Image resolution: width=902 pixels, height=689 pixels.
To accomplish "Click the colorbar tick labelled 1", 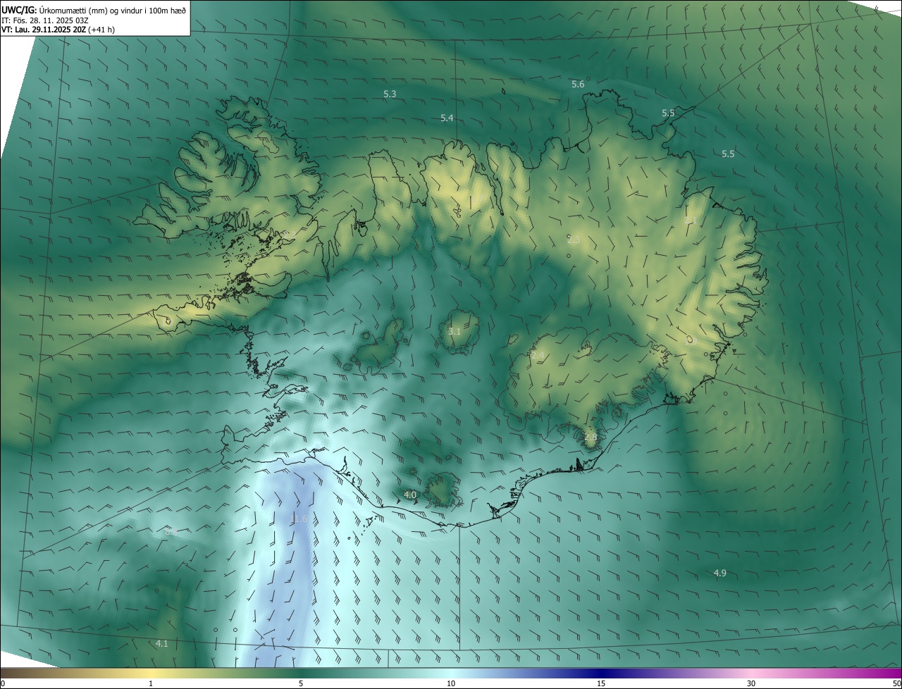I will pyautogui.click(x=151, y=683).
